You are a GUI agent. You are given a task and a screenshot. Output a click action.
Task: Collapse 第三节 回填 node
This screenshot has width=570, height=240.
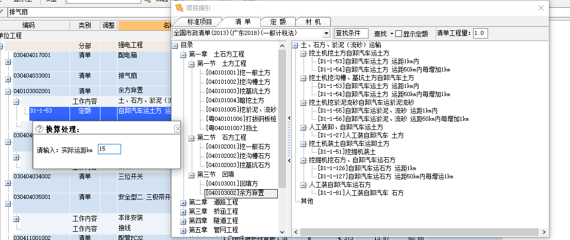(x=191, y=175)
